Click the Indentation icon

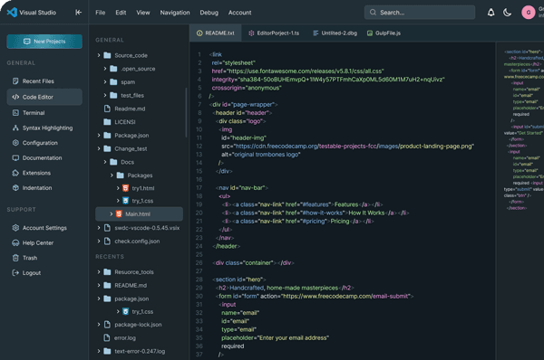pyautogui.click(x=15, y=187)
